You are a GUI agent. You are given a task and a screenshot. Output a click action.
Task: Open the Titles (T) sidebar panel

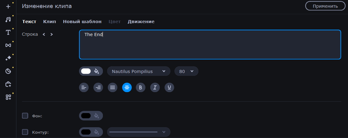(x=8, y=32)
